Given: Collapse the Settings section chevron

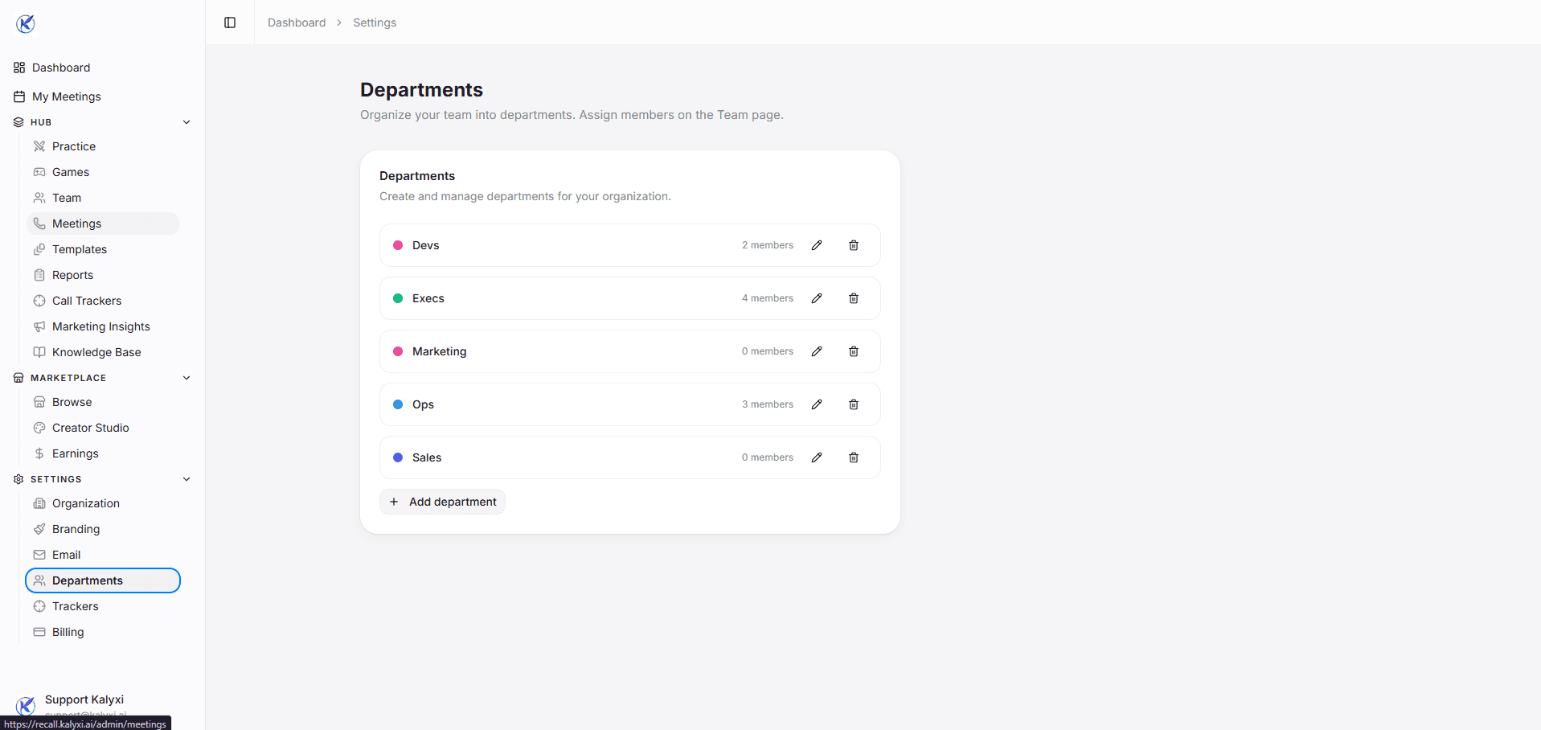Looking at the screenshot, I should (186, 479).
